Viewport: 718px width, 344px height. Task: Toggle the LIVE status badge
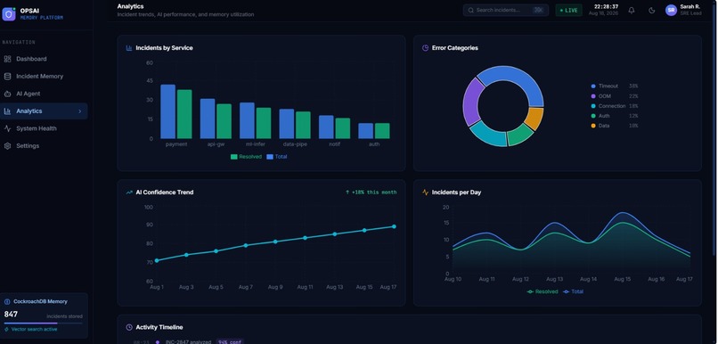tap(568, 10)
